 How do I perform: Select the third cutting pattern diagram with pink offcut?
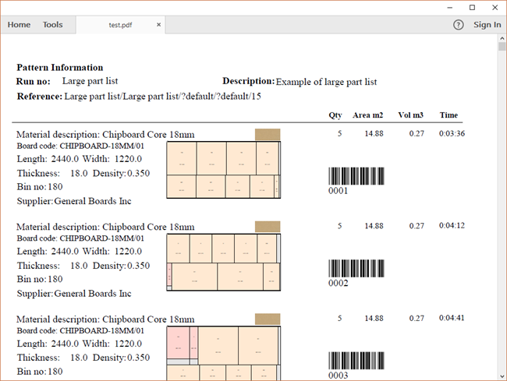tap(223, 353)
